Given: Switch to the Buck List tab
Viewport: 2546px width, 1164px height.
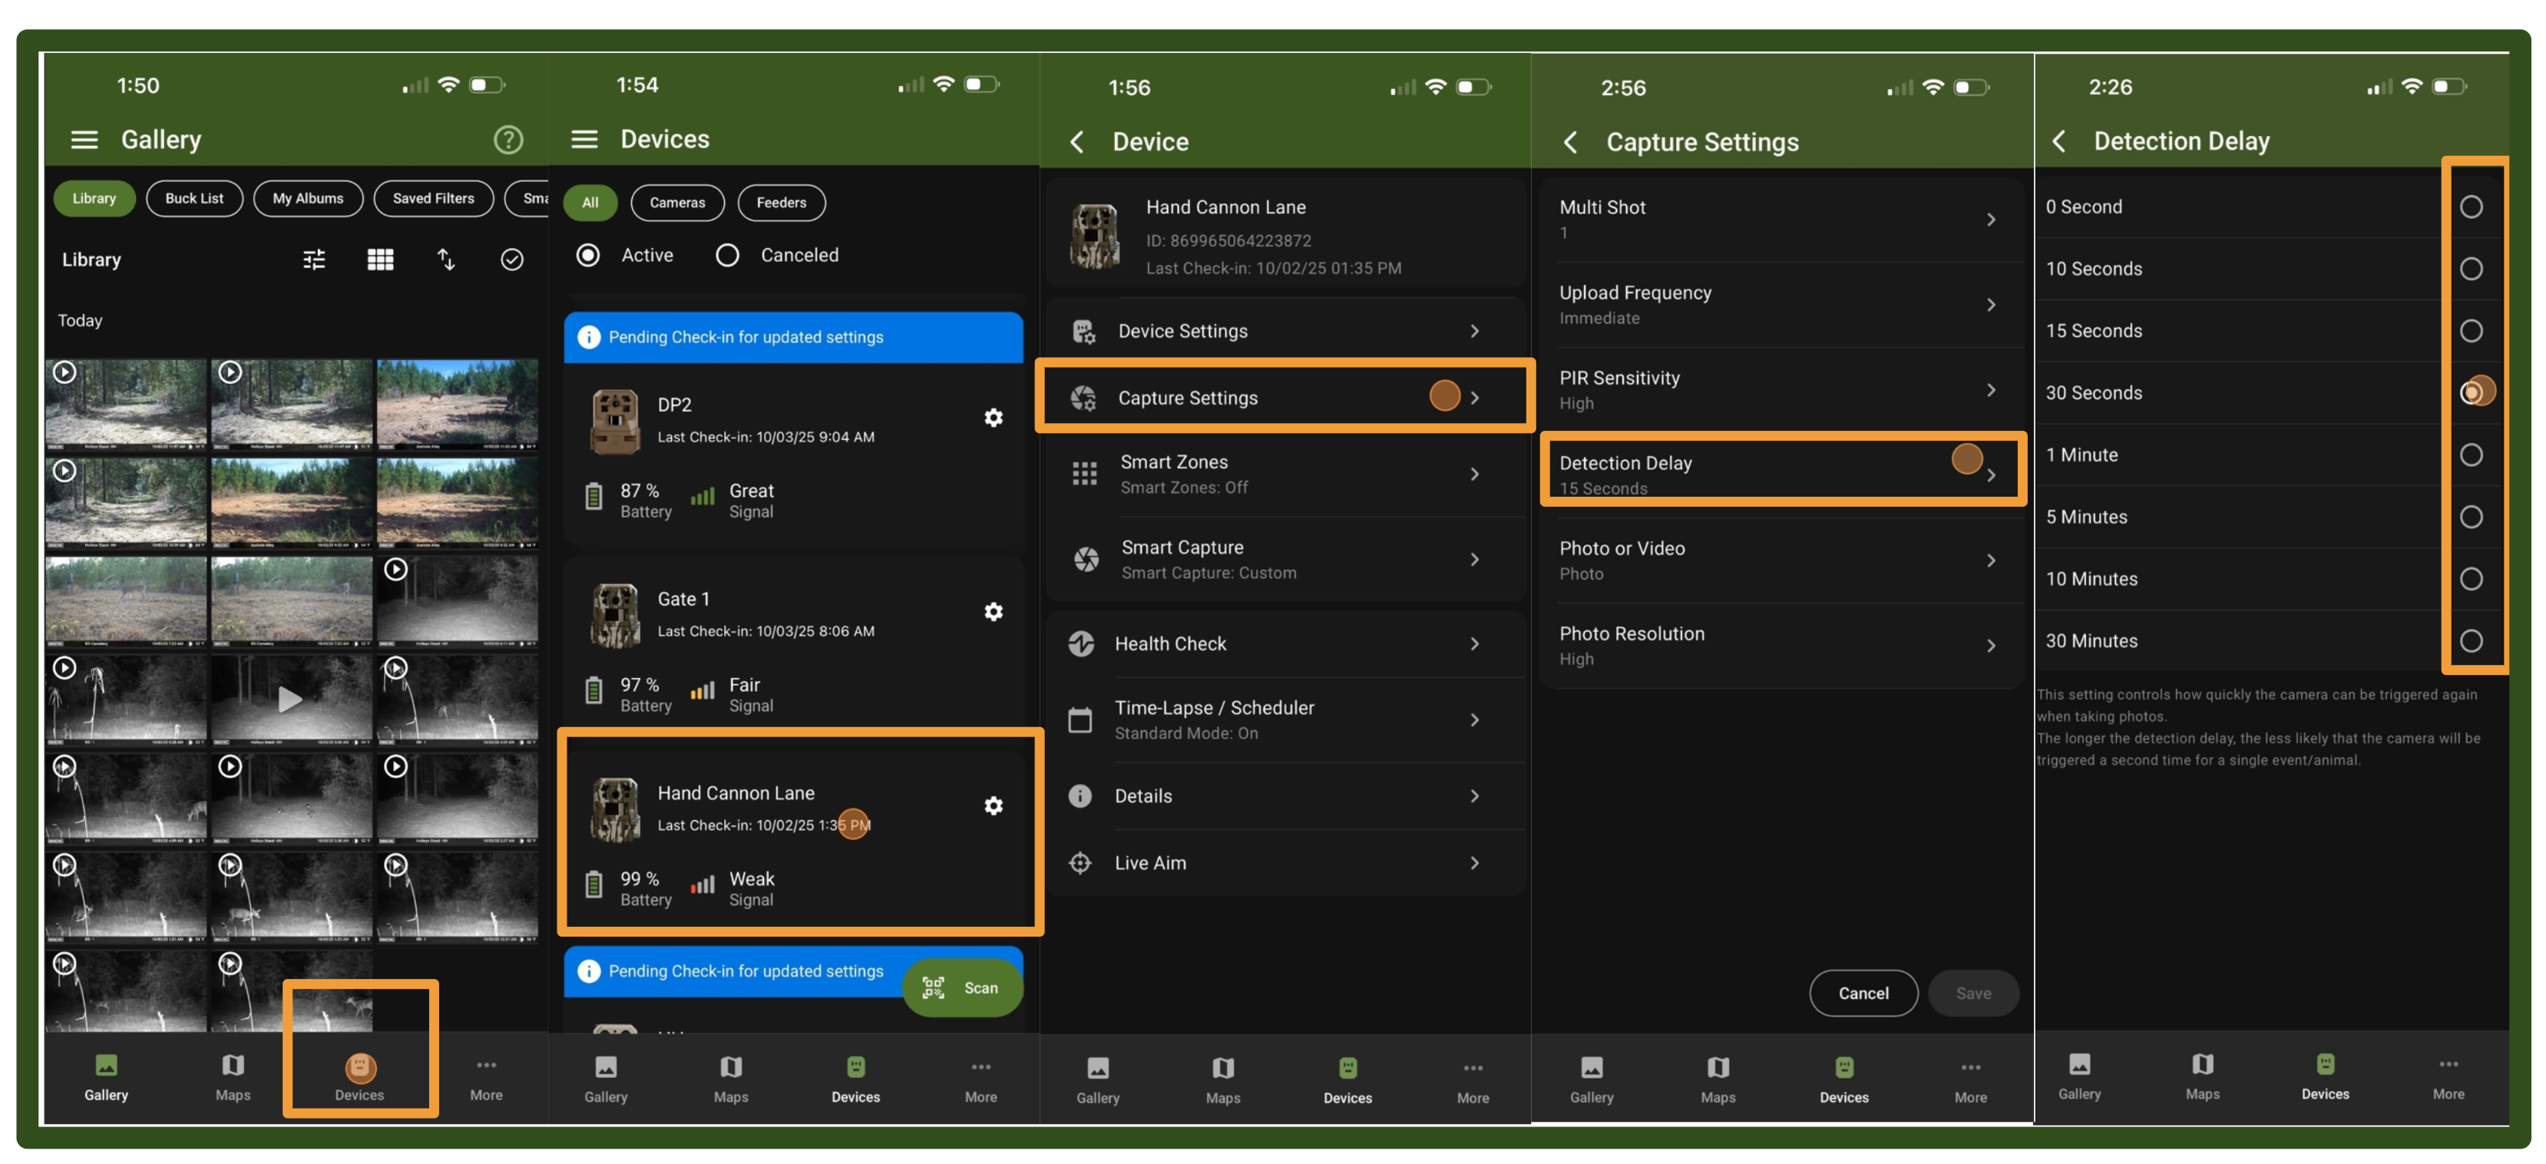Looking at the screenshot, I should [193, 199].
